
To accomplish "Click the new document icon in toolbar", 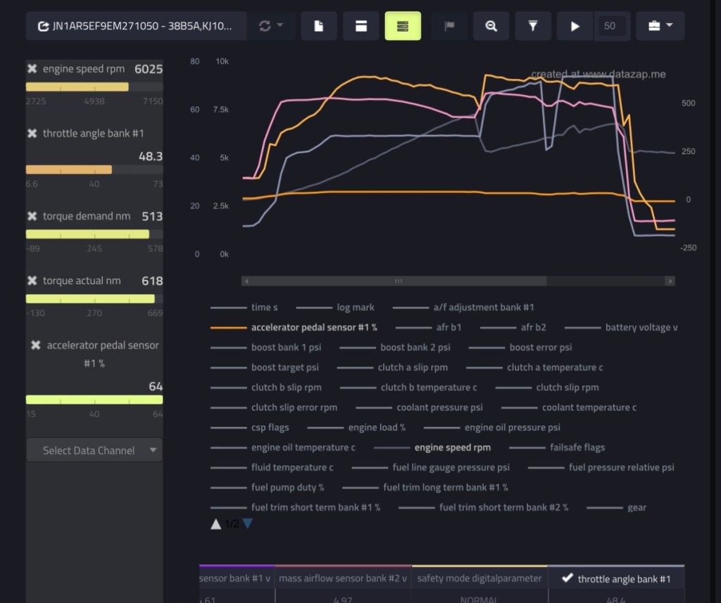I will tap(319, 26).
